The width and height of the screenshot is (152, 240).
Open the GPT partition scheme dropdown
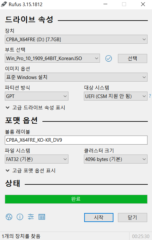click(x=37, y=96)
